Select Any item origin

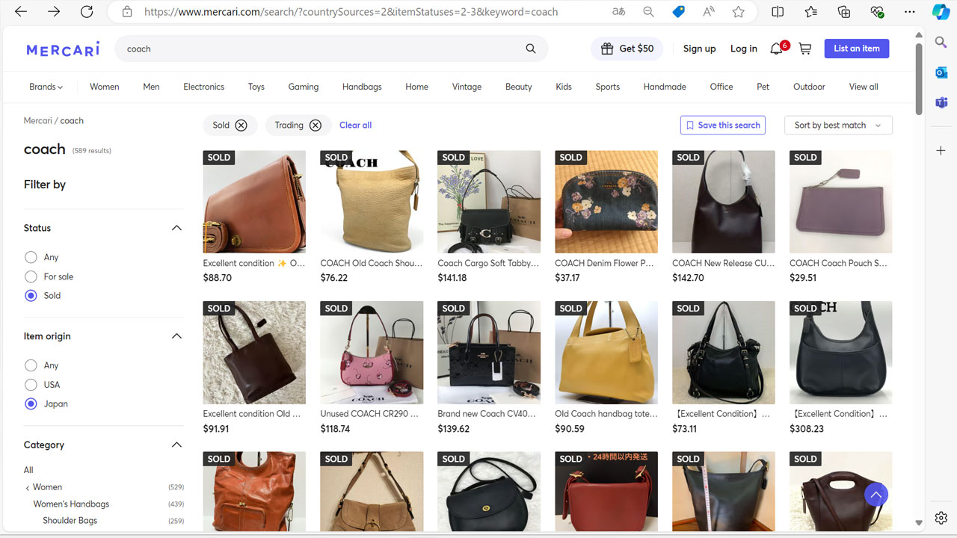pos(31,365)
